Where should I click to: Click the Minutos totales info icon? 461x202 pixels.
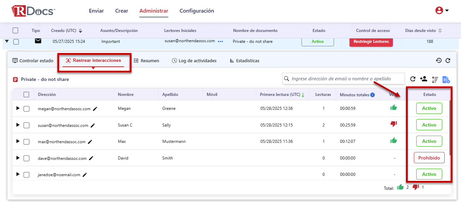pos(373,95)
